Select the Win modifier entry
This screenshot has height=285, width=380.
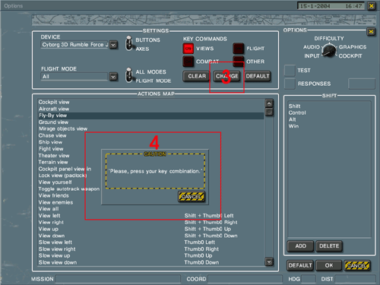tap(293, 126)
